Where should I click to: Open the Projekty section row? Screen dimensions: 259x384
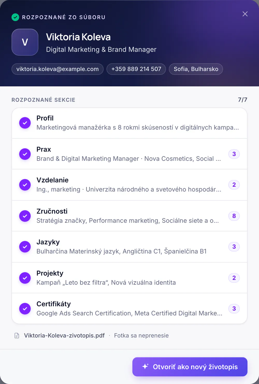point(129,278)
